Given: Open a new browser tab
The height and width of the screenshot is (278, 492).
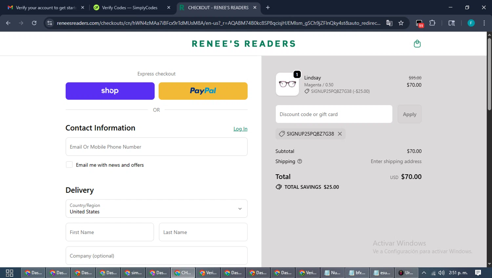Looking at the screenshot, I should pos(268,8).
